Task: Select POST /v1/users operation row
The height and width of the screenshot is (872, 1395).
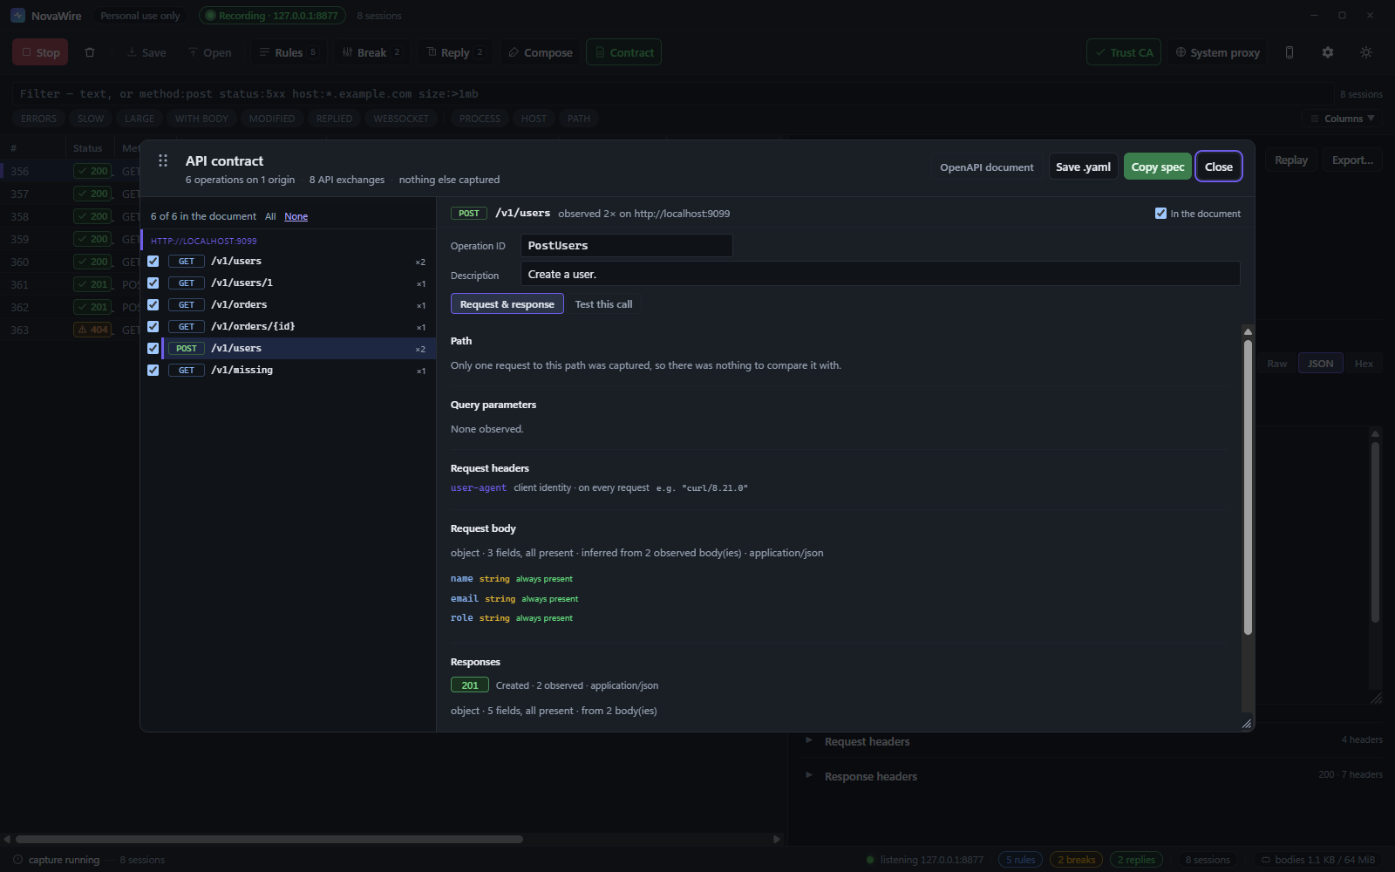Action: (x=298, y=349)
